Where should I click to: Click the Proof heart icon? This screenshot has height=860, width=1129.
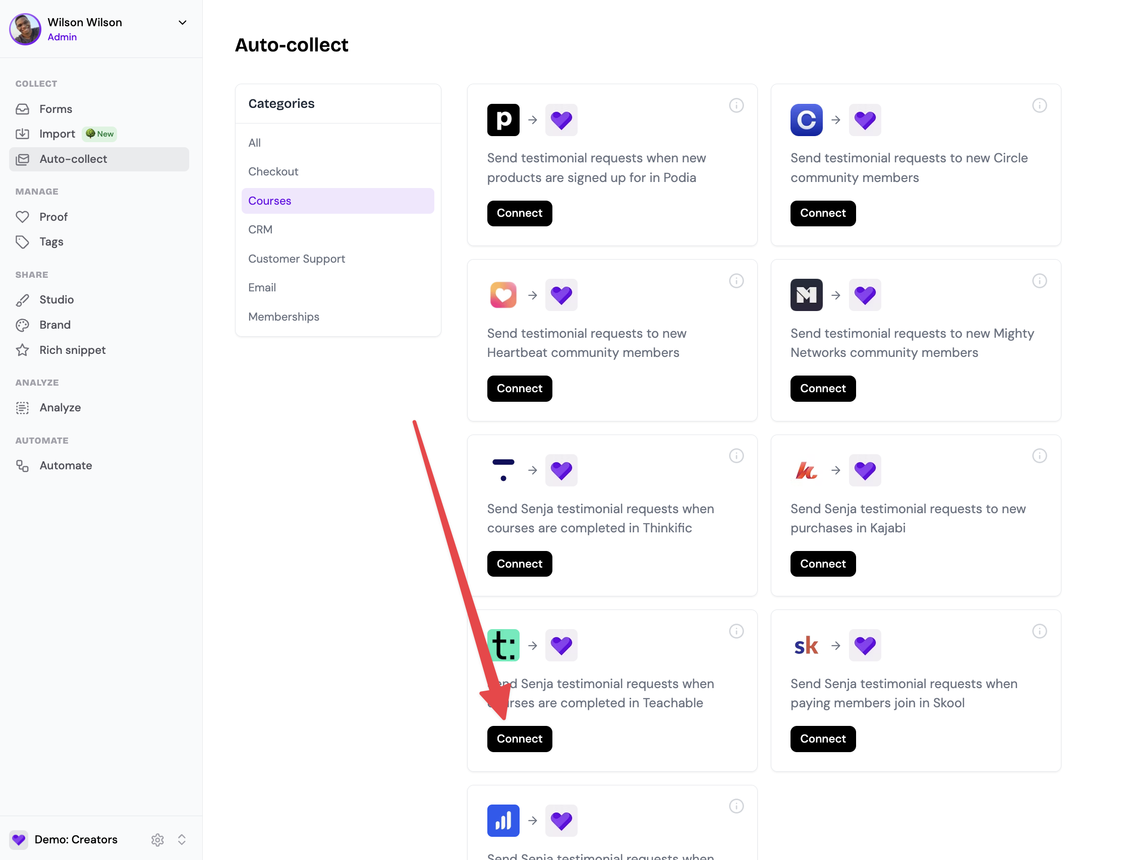pyautogui.click(x=23, y=217)
